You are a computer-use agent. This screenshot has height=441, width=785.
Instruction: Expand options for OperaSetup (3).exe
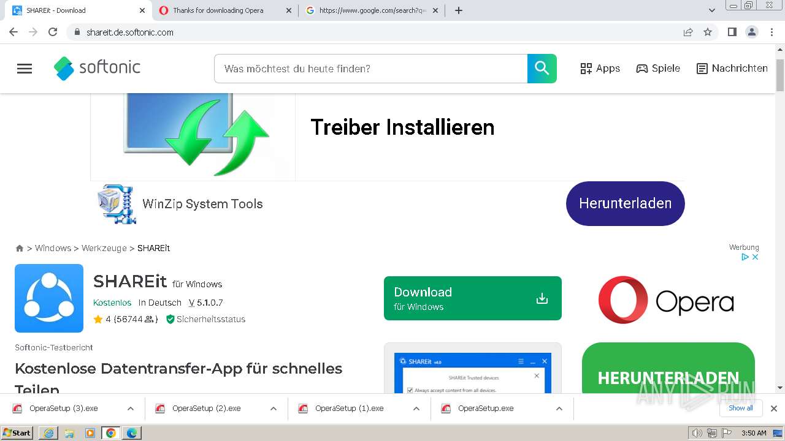(x=131, y=409)
